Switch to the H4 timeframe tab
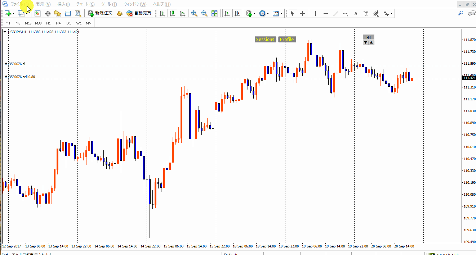Screen dimensions: 476x255 [x=58, y=23]
